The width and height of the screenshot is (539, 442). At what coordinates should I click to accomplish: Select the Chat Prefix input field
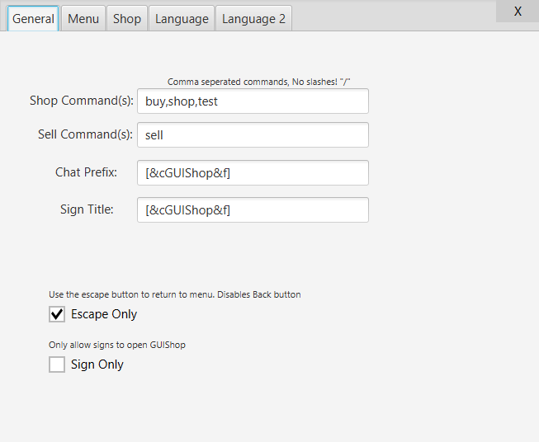click(253, 173)
